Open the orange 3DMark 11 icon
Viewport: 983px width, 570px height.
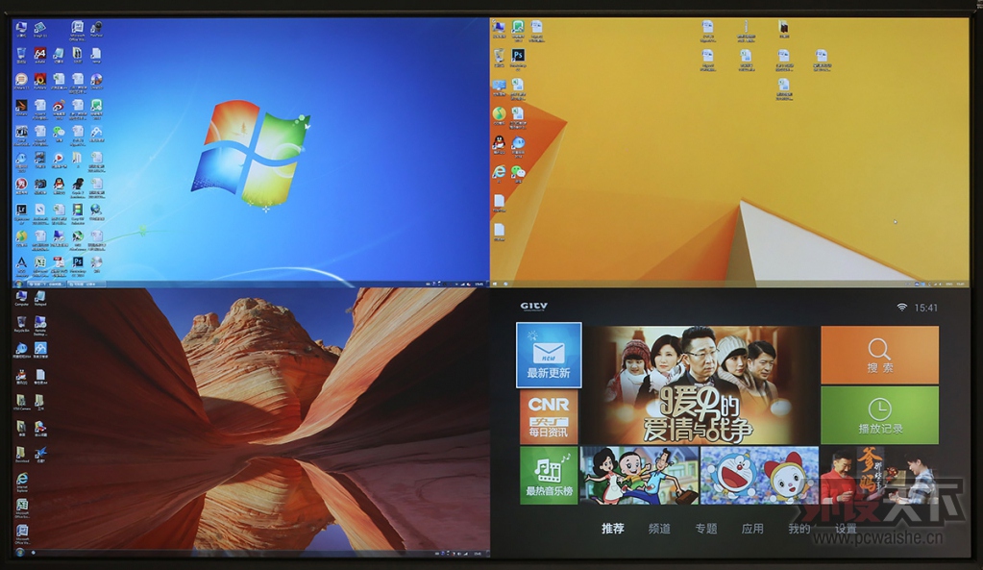click(21, 79)
